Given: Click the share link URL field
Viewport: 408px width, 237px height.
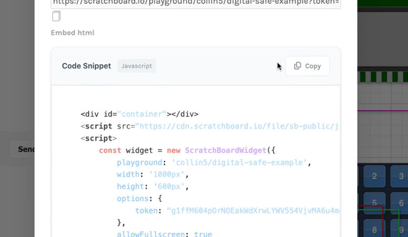Looking at the screenshot, I should (x=196, y=4).
